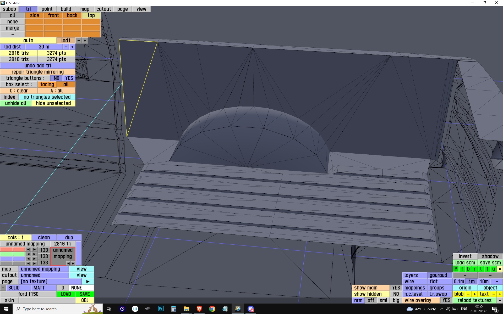Switch to the build tab
503x314 pixels.
point(66,9)
